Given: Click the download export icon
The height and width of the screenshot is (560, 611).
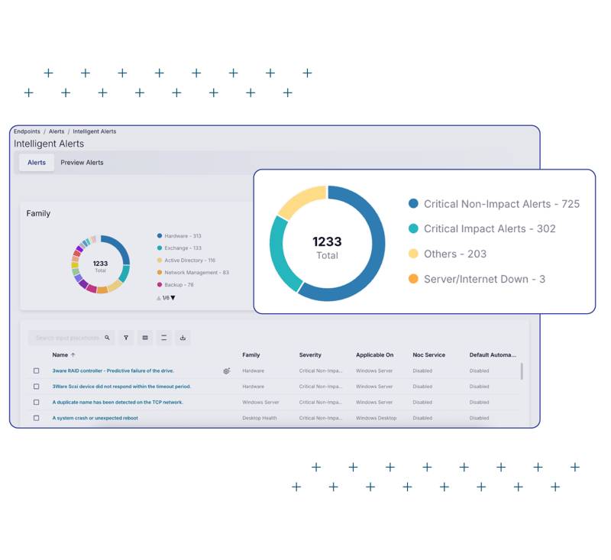Looking at the screenshot, I should click(183, 338).
